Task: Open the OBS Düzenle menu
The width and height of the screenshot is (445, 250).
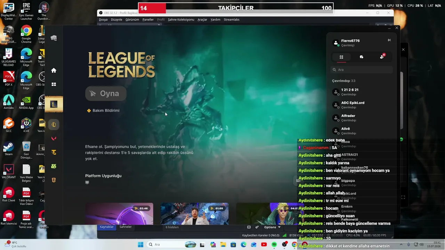Action: point(116,20)
